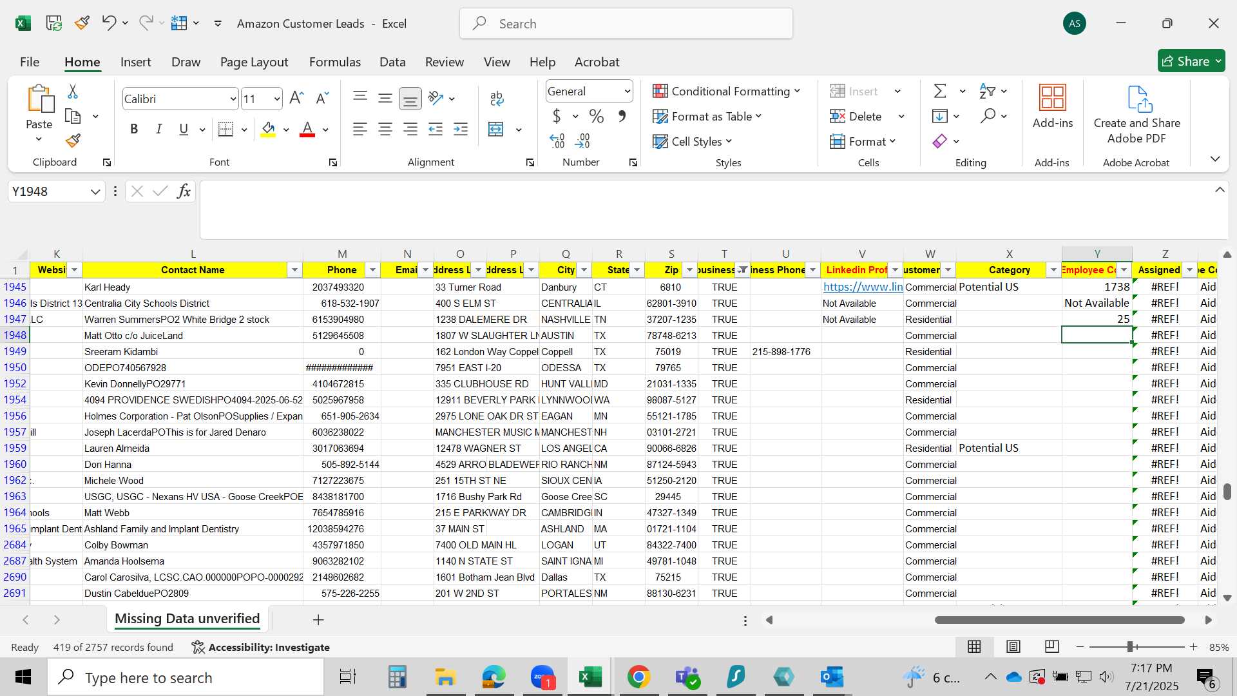
Task: Toggle Top Align vertical alignment
Action: [x=360, y=98]
